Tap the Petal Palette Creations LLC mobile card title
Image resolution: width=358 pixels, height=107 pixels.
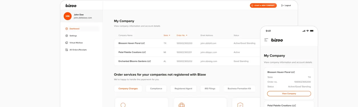click(282, 105)
